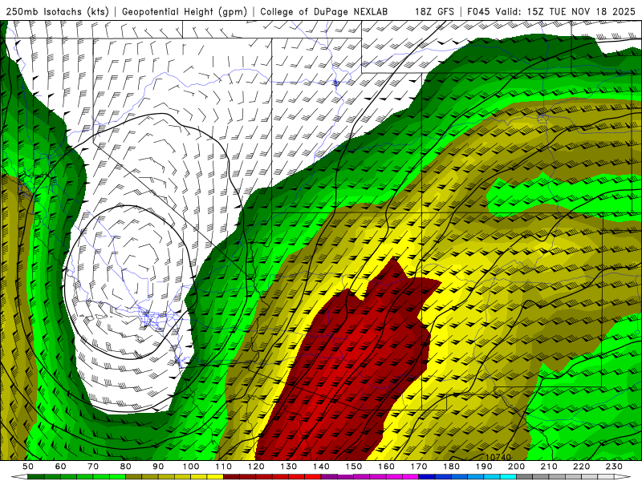
Task: Click legend value 140
Action: [x=322, y=467]
